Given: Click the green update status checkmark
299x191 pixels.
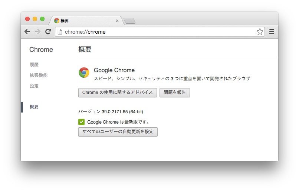Looking at the screenshot, I should tap(82, 122).
